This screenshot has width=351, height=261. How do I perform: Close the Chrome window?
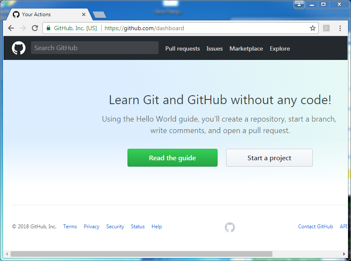(339, 4)
